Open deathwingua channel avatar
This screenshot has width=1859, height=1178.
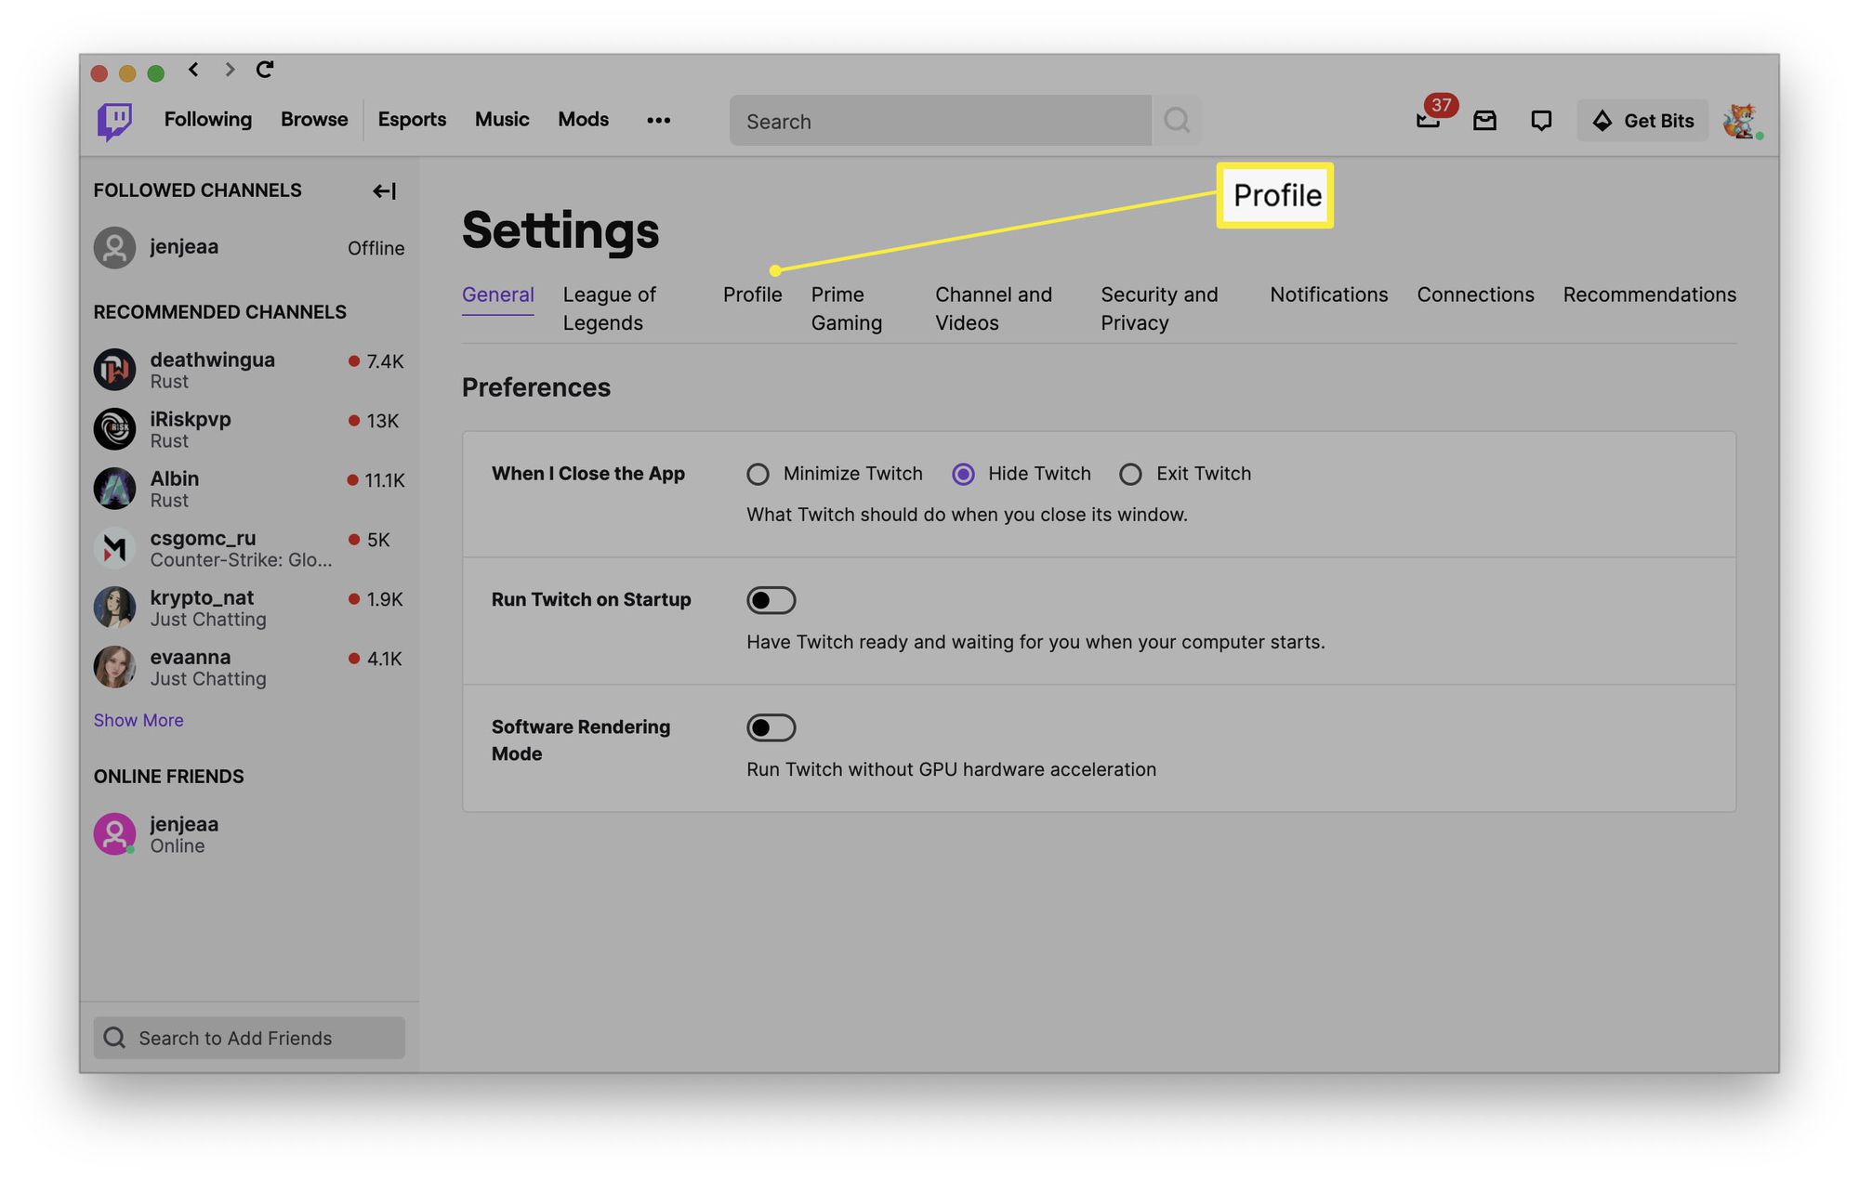pos(114,370)
